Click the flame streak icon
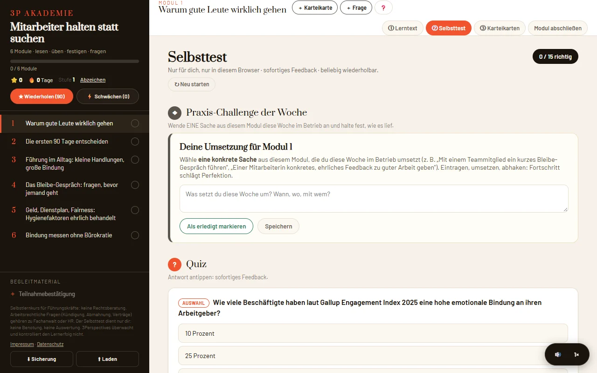The width and height of the screenshot is (597, 373). click(32, 80)
